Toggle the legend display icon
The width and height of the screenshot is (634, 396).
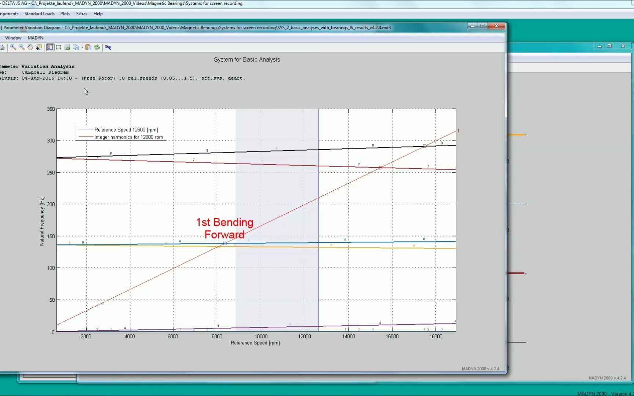pyautogui.click(x=50, y=47)
